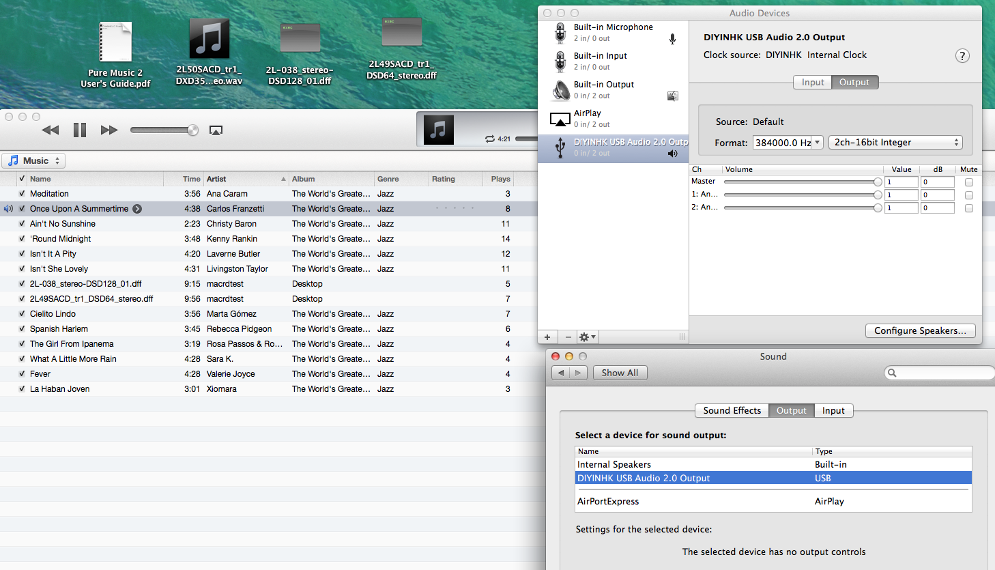Open the AirPlay icon in iTunes toolbar
The width and height of the screenshot is (995, 570).
click(216, 130)
